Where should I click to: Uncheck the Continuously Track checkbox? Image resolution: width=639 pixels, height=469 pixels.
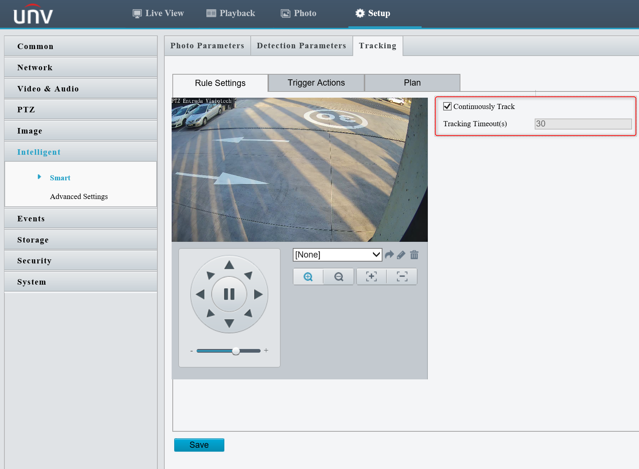[447, 106]
